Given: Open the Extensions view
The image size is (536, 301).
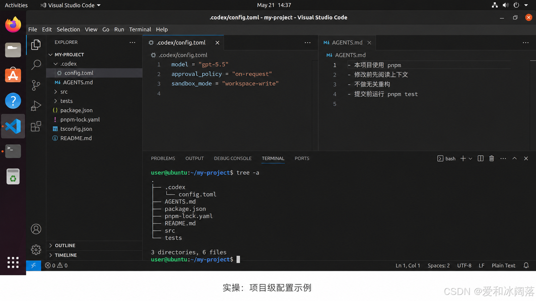Looking at the screenshot, I should pyautogui.click(x=36, y=126).
